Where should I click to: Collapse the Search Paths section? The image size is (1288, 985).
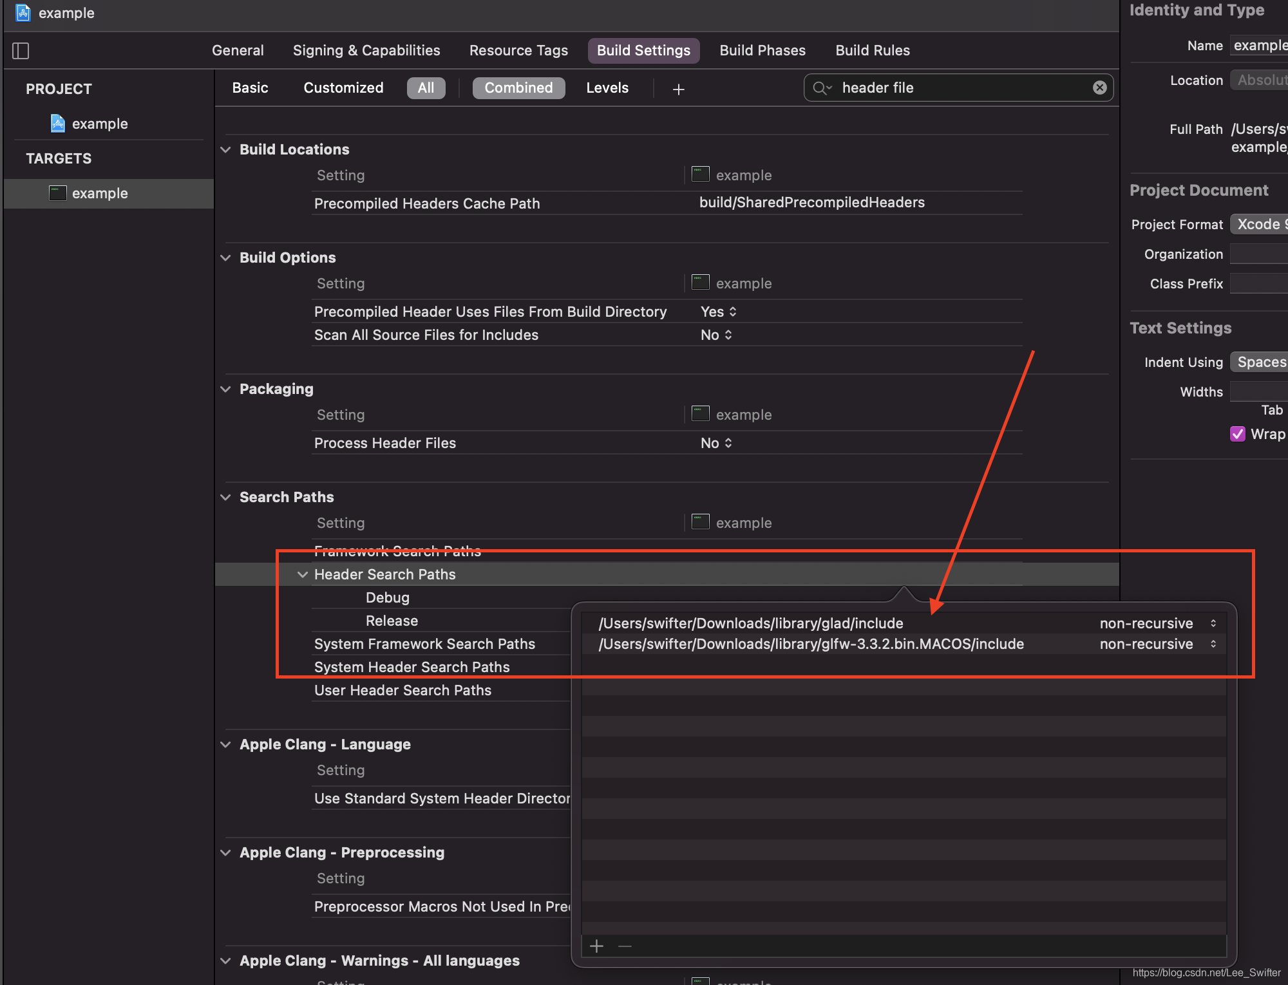225,497
